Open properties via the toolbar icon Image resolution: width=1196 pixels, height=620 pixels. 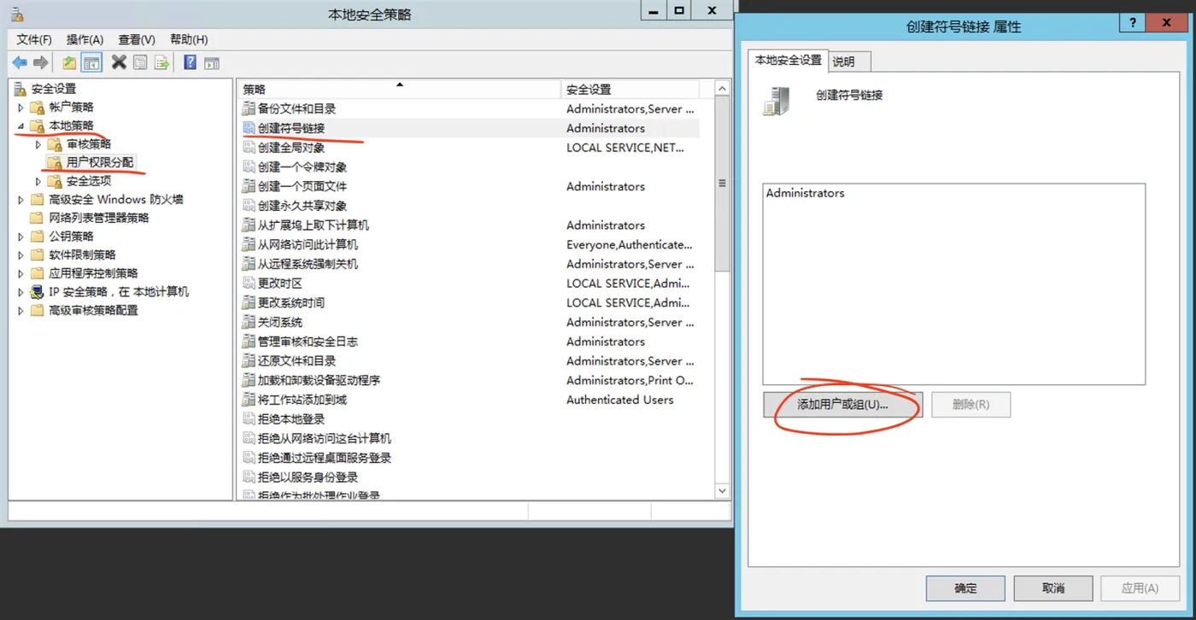coord(140,62)
